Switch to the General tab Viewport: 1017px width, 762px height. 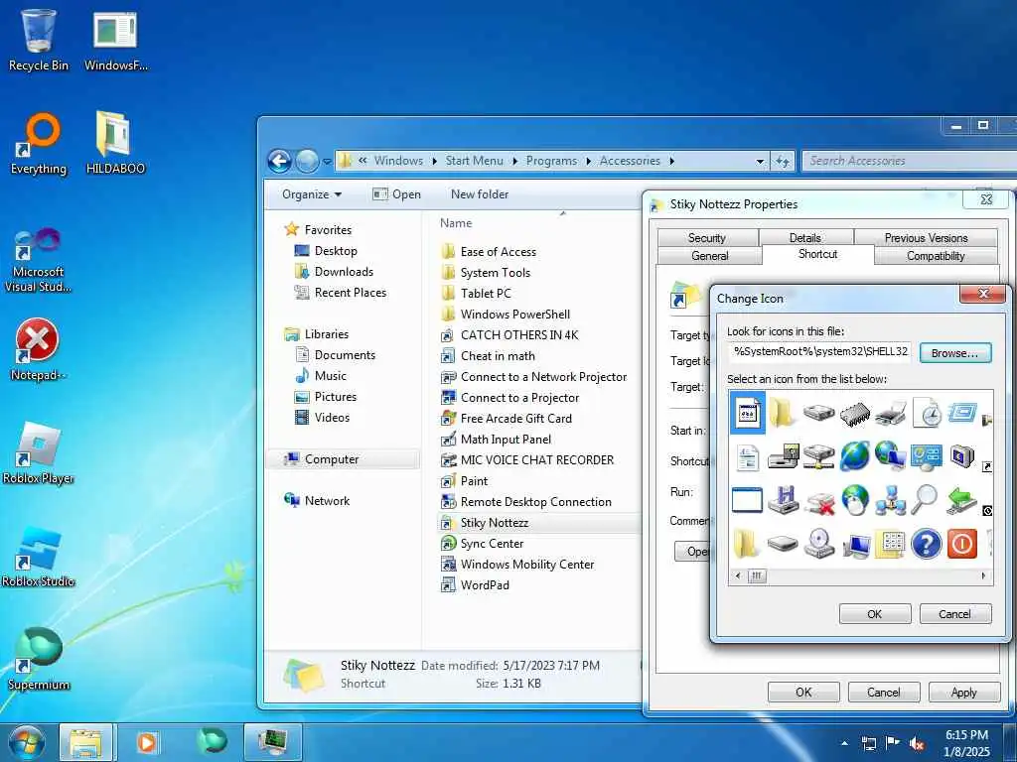coord(709,256)
